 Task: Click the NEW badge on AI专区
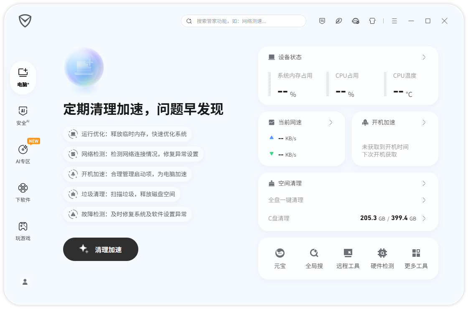point(34,141)
